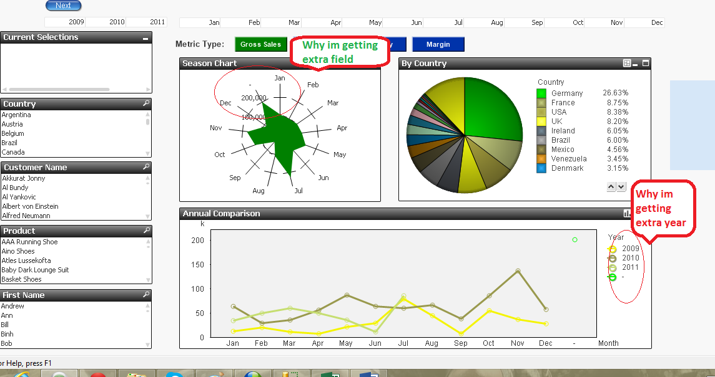Select Jun in month list bar
This screenshot has width=715, height=377.
(x=403, y=22)
